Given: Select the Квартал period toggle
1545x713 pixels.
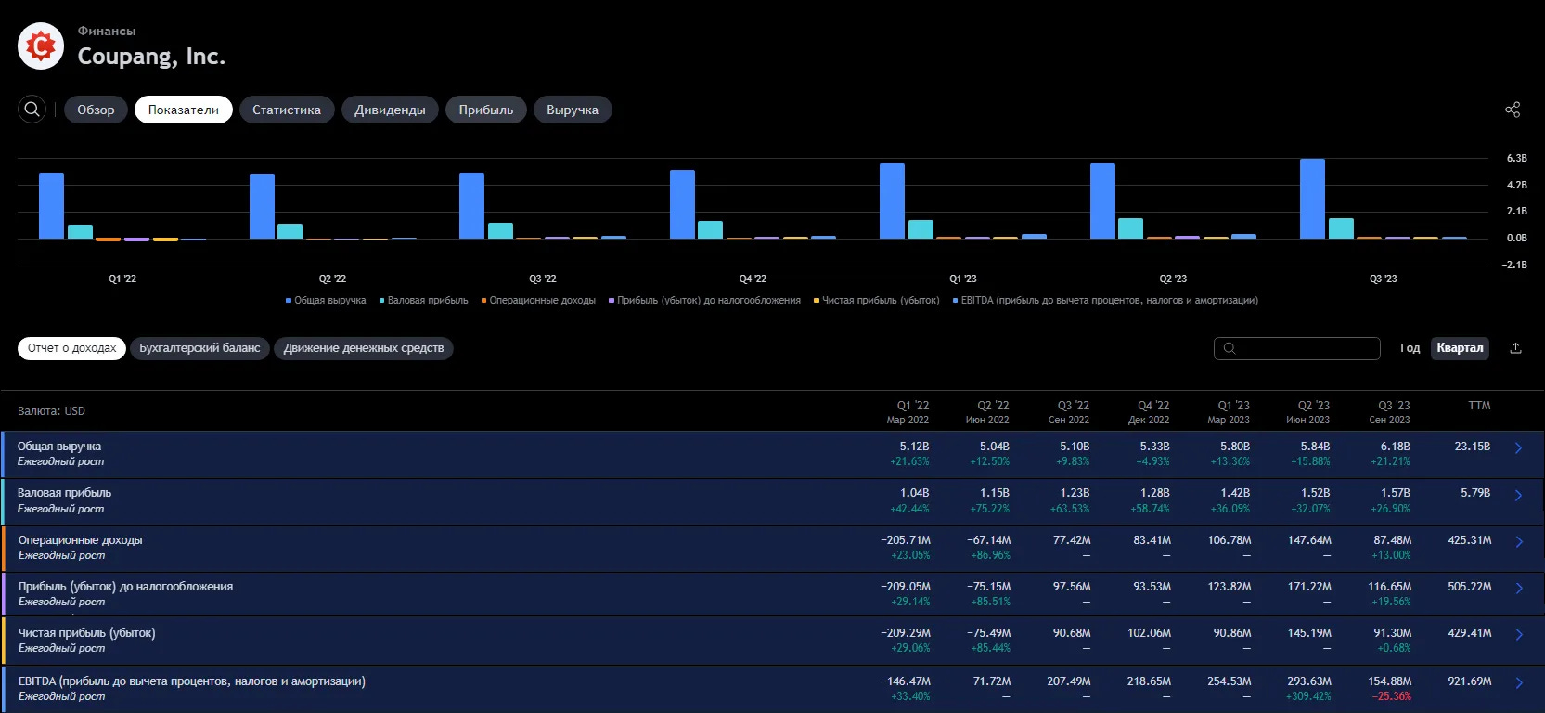Looking at the screenshot, I should 1460,348.
